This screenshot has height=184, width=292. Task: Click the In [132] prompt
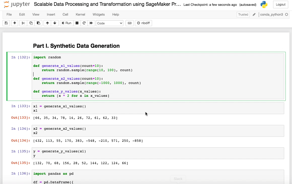coord(20,57)
